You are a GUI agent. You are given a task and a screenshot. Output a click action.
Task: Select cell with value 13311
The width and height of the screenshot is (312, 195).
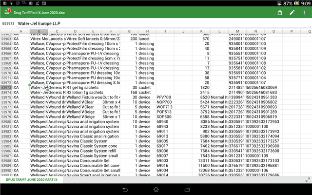[201, 160]
